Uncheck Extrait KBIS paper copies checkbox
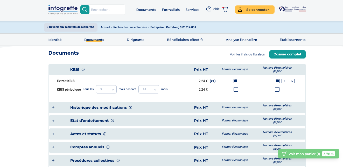 [277, 81]
